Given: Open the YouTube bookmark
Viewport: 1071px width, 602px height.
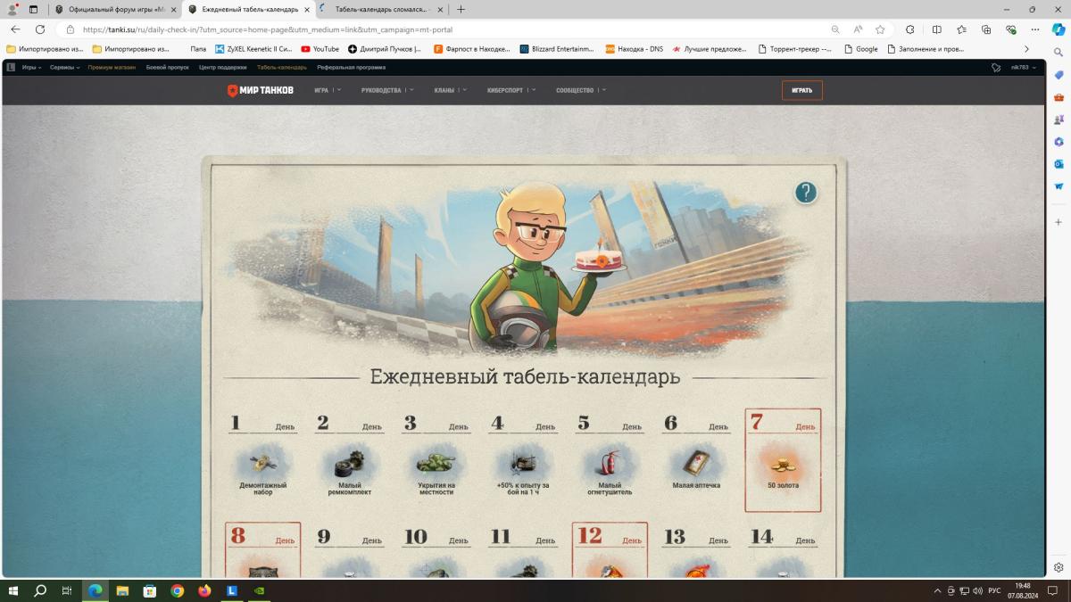Looking at the screenshot, I should [x=320, y=49].
